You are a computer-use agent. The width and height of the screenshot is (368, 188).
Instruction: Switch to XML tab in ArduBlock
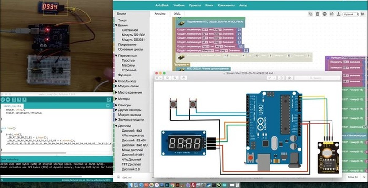(x=177, y=14)
